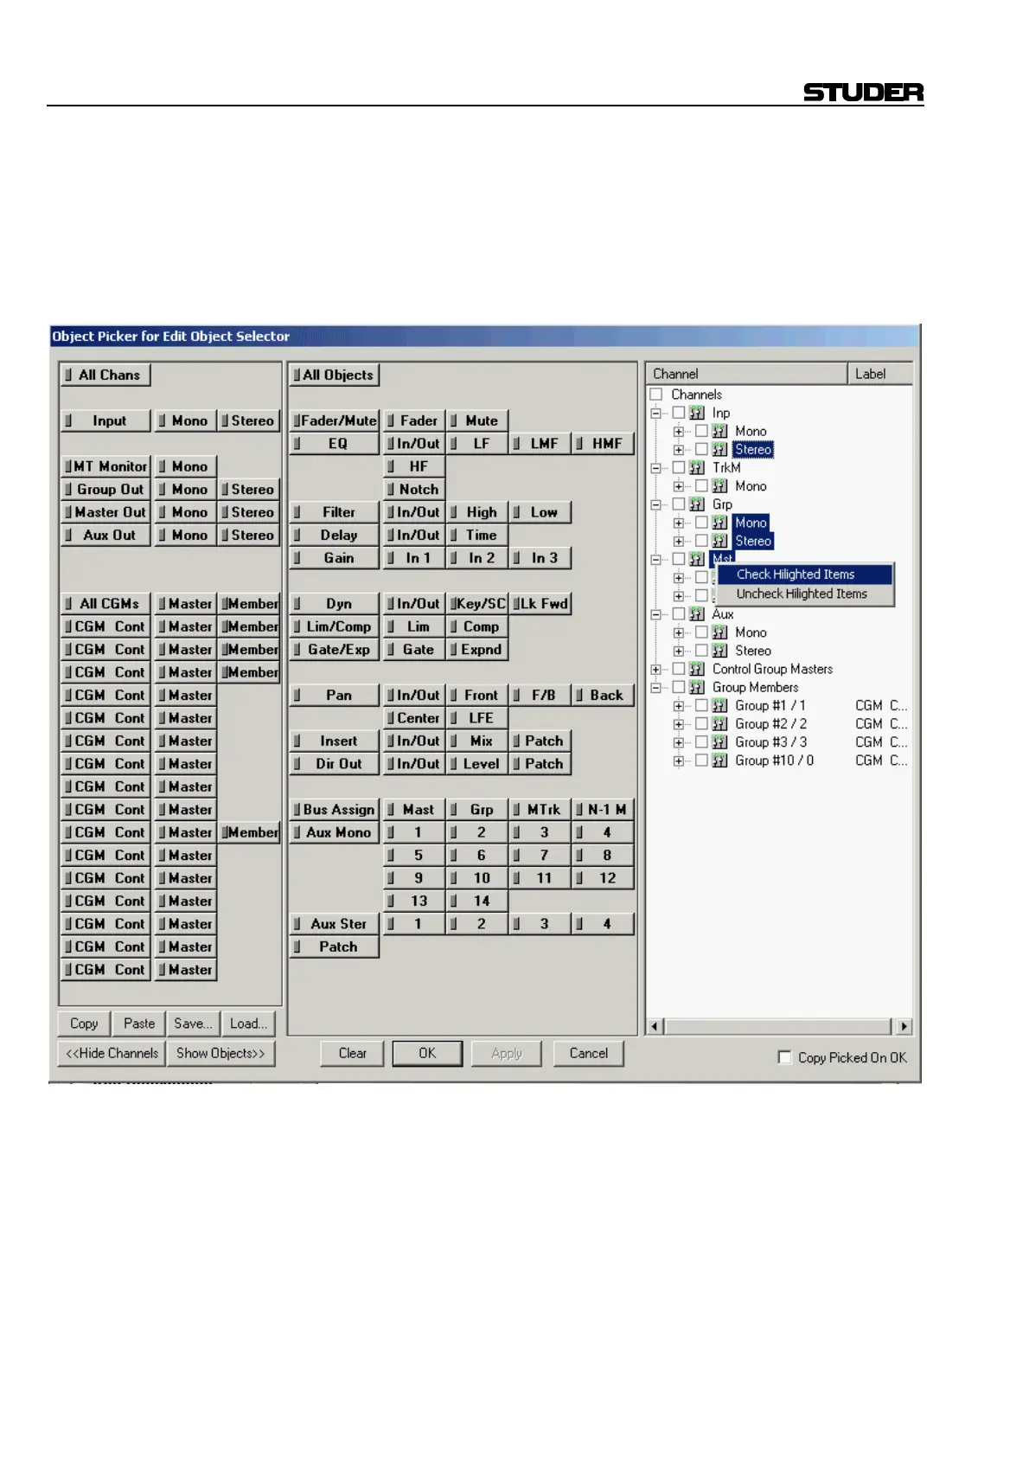Expand the Group #3 / 3 node
Image resolution: width=1029 pixels, height=1457 pixels.
pos(679,742)
